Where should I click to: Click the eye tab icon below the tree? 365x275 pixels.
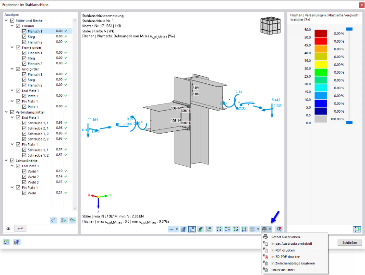(x=8, y=229)
